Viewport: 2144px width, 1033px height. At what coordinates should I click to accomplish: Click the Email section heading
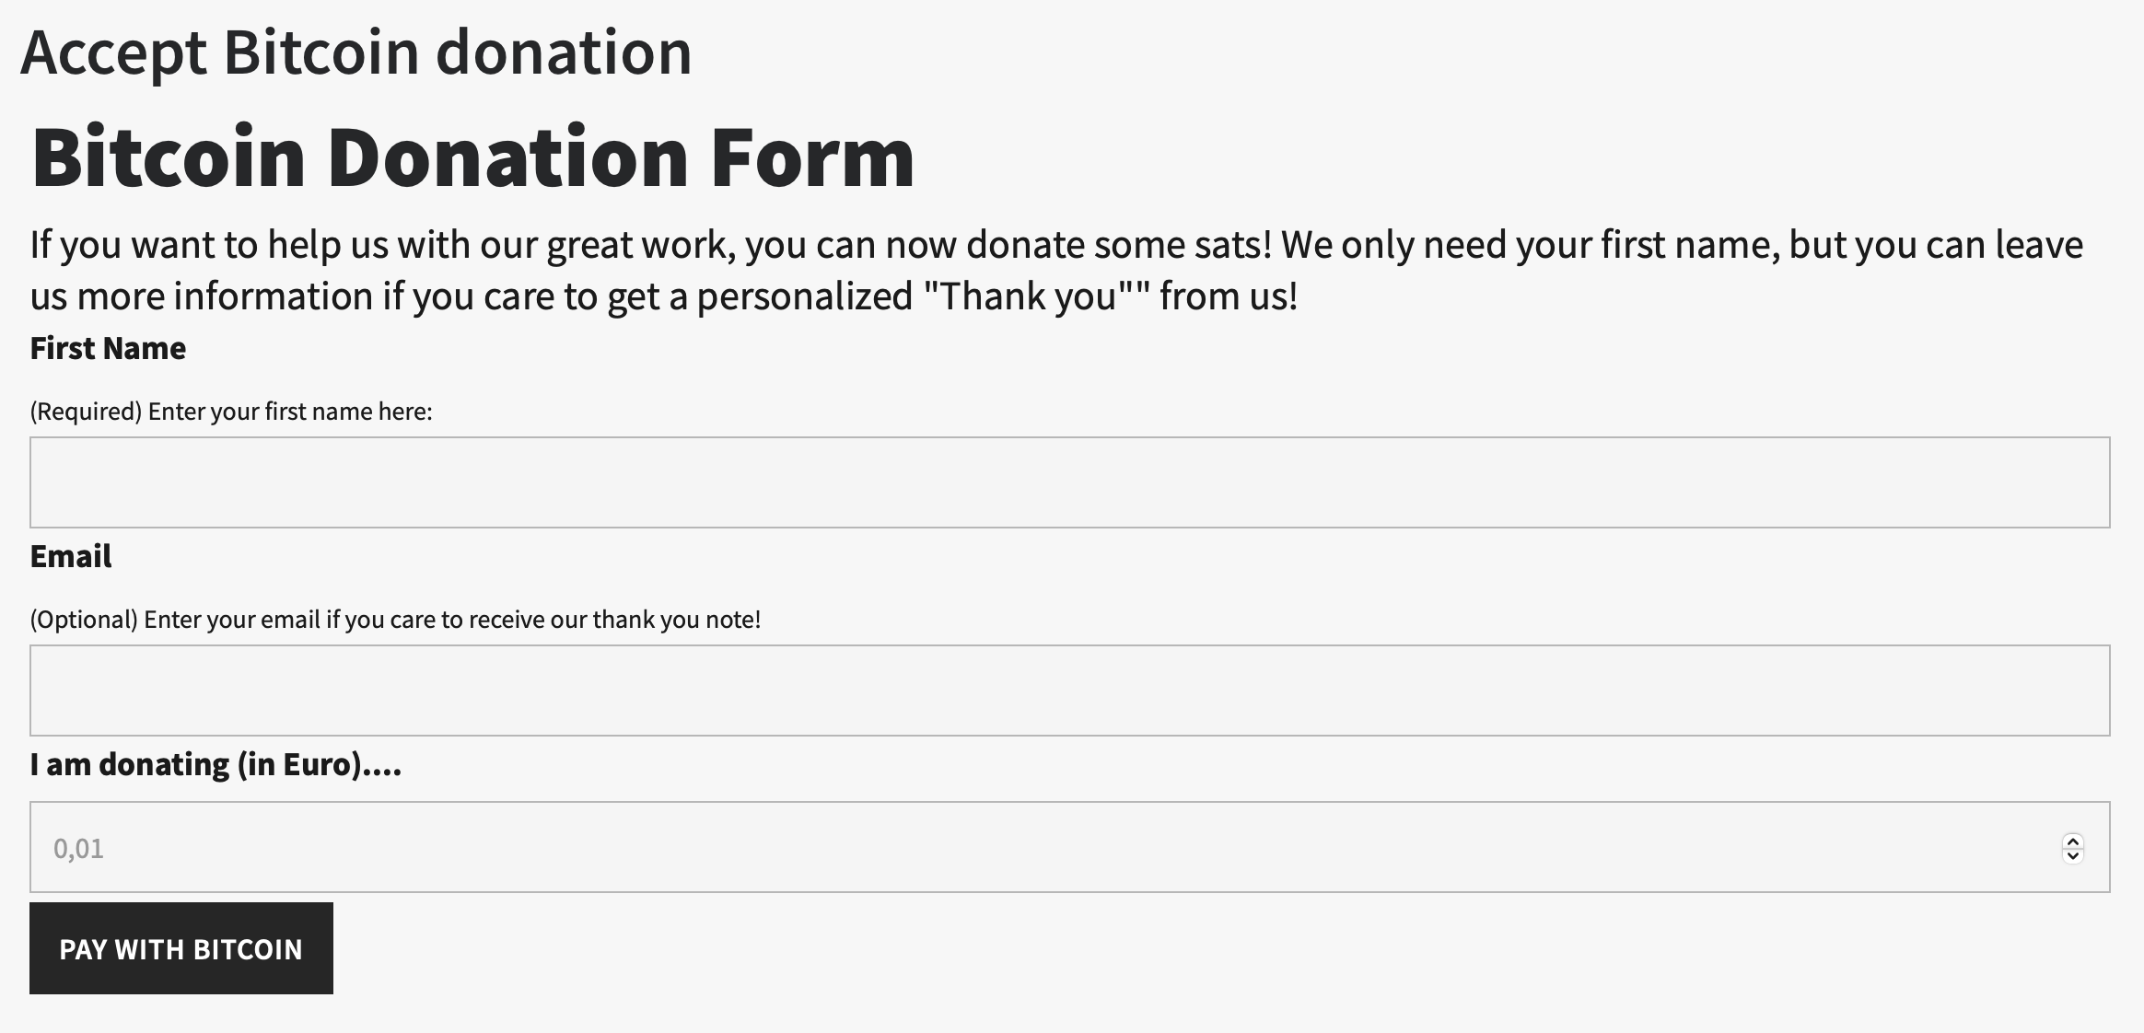70,556
